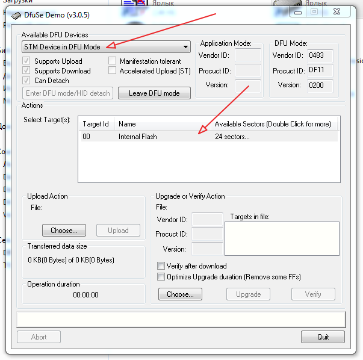Viewport: 363px width, 360px height.
Task: Toggle the Supports Download checkbox
Action: [x=26, y=70]
